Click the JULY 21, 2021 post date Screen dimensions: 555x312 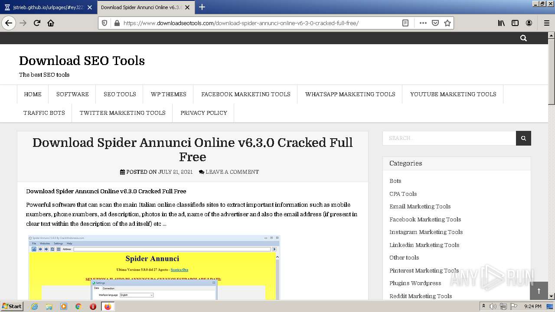pos(175,172)
